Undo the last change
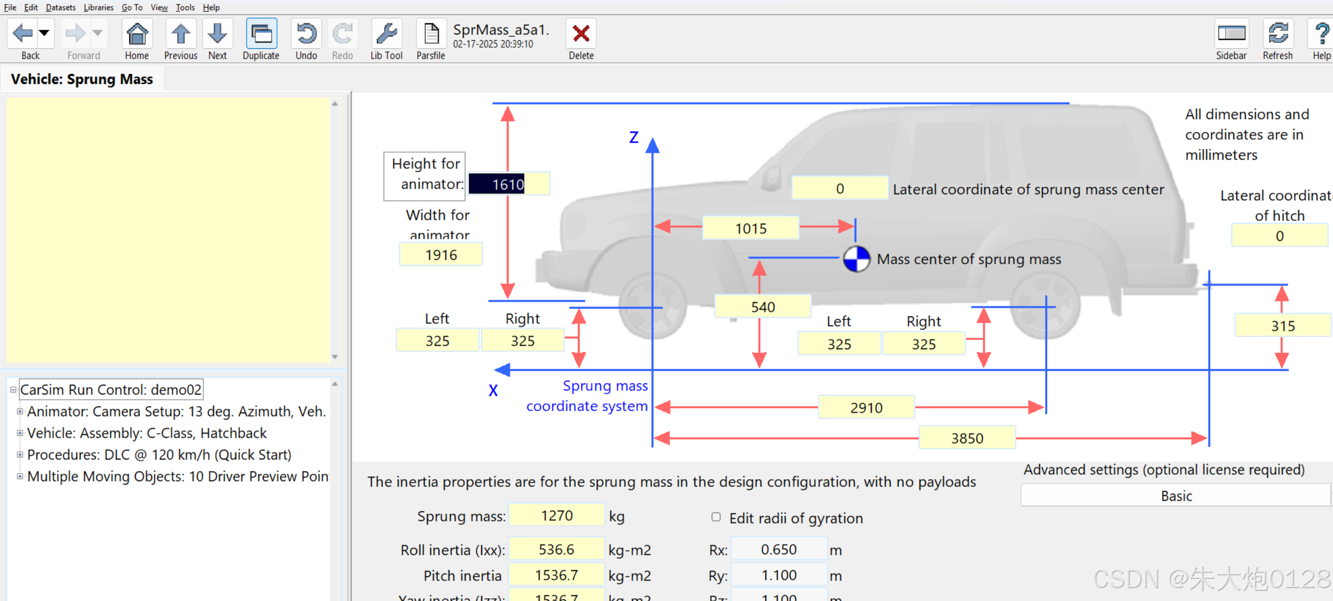The width and height of the screenshot is (1333, 601). pos(306,34)
